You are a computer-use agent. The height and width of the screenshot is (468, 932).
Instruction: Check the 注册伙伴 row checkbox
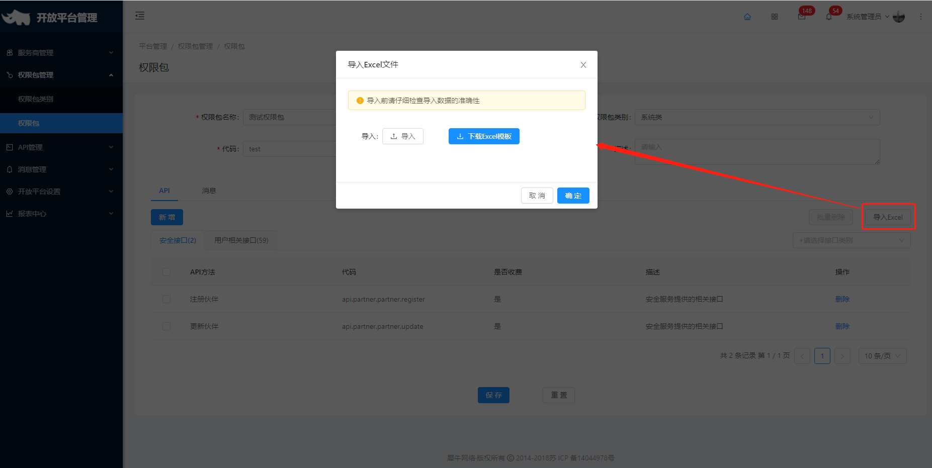point(166,299)
